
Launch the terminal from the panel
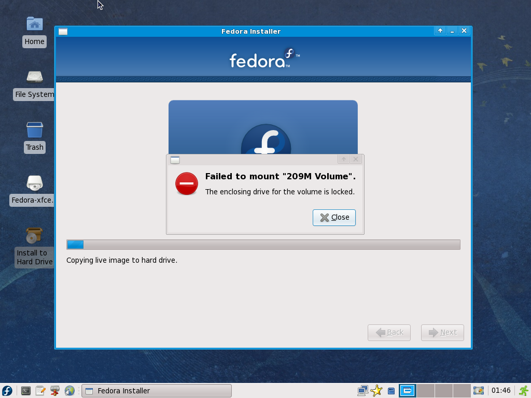(x=26, y=391)
